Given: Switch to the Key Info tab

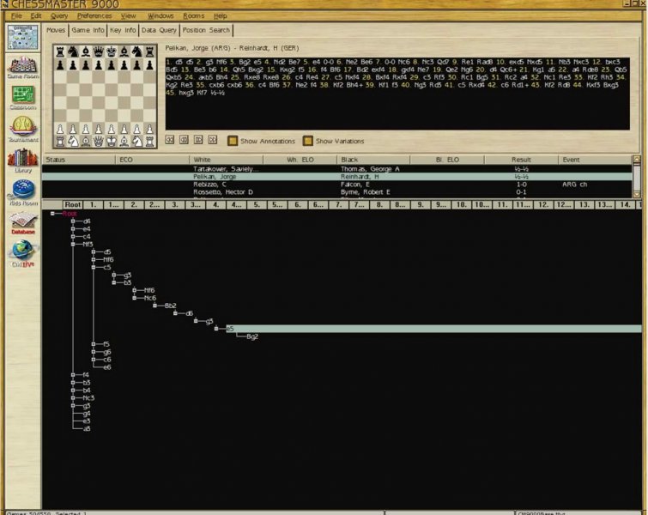Looking at the screenshot, I should coord(123,30).
